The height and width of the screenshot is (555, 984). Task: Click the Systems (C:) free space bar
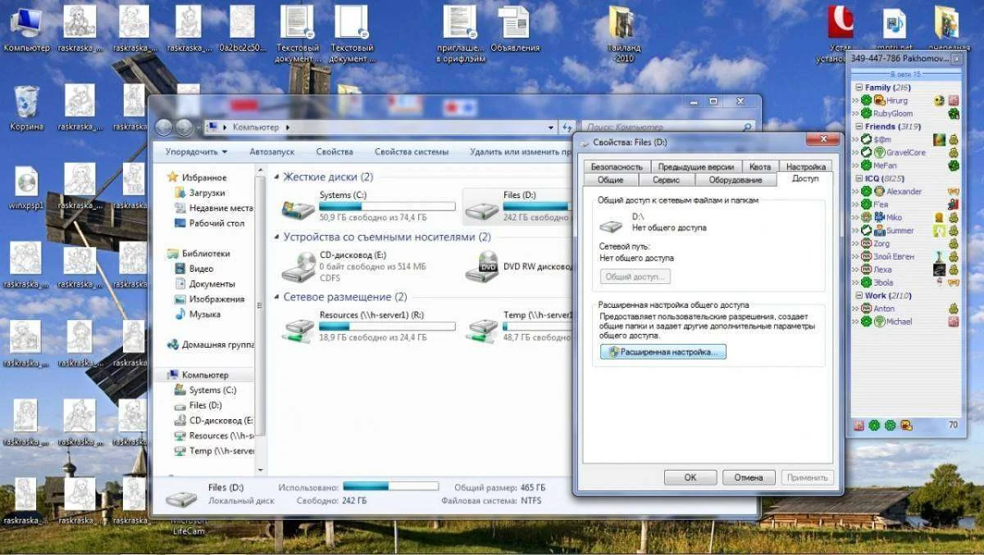(x=387, y=206)
